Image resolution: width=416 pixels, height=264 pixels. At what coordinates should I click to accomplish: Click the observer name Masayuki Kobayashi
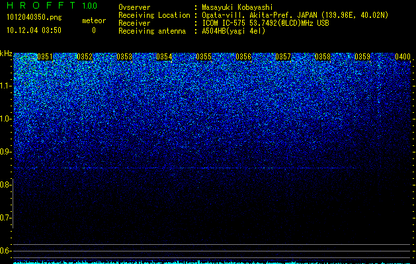237,7
